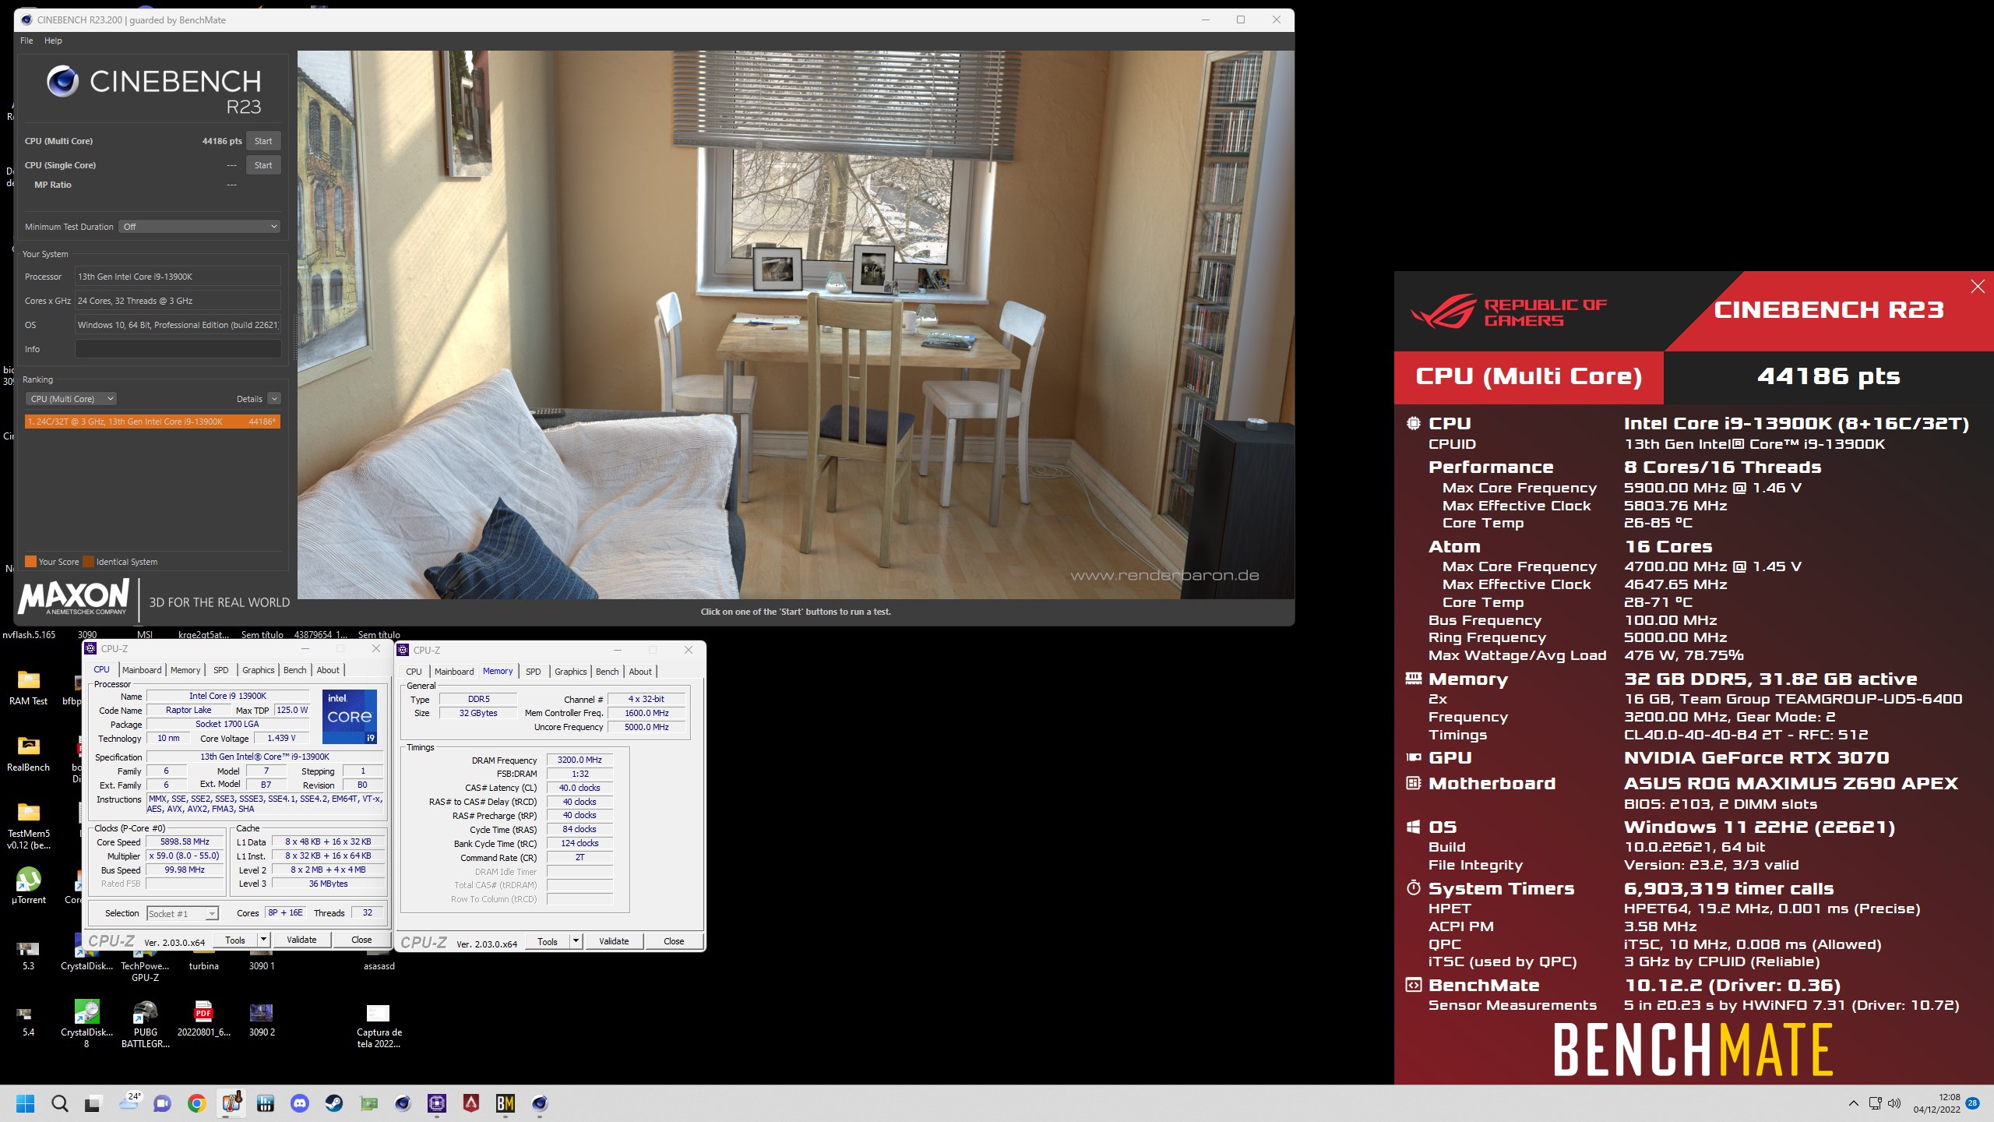
Task: Select the 20220801_6 PDF desktop file
Action: [x=203, y=1018]
